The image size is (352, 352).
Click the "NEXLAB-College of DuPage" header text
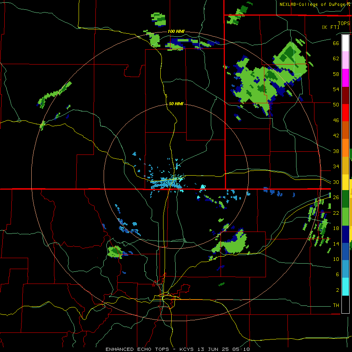tap(312, 4)
